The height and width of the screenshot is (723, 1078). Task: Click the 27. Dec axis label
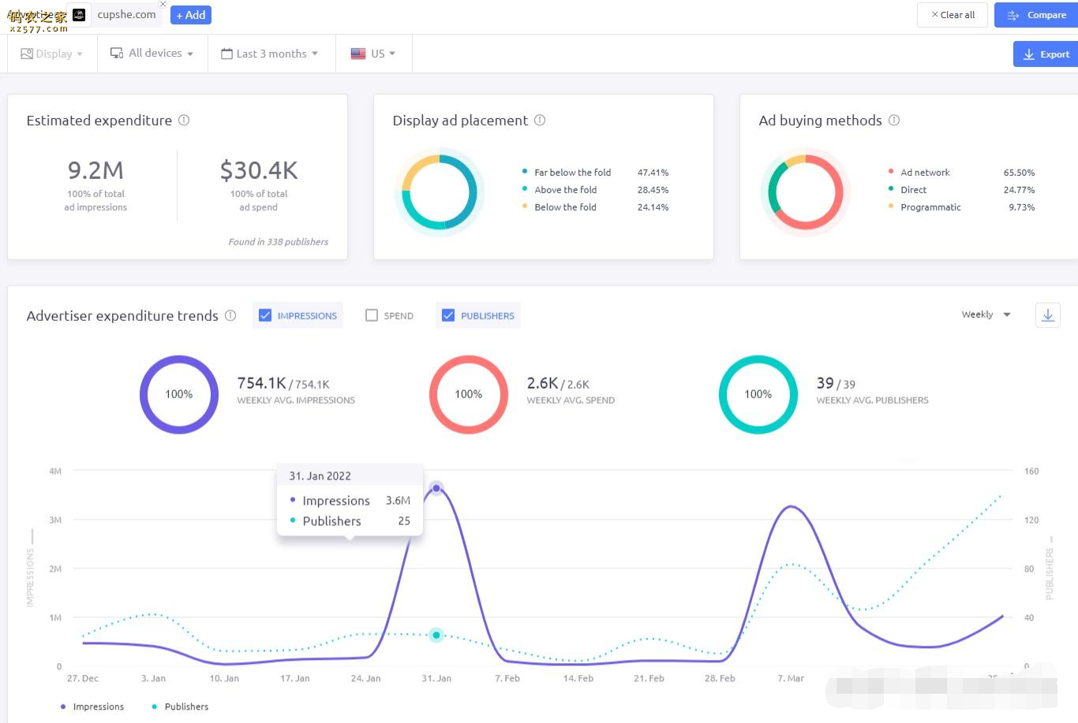83,678
